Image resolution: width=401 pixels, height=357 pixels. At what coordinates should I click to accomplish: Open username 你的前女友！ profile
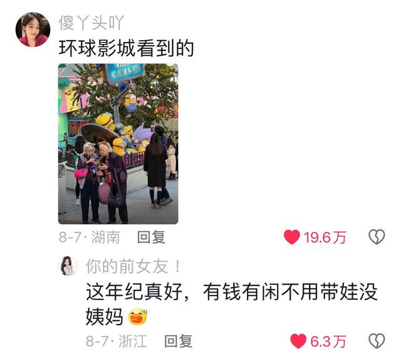pos(133,266)
